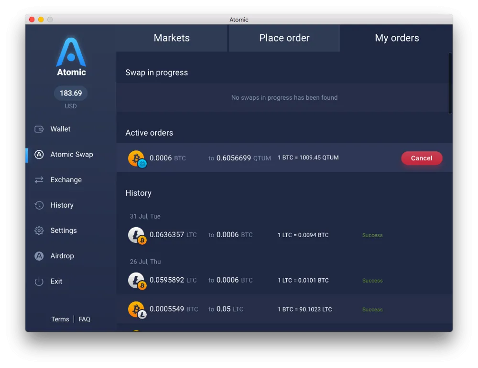Click BTC-QTUM coin icon in active order

(x=137, y=159)
